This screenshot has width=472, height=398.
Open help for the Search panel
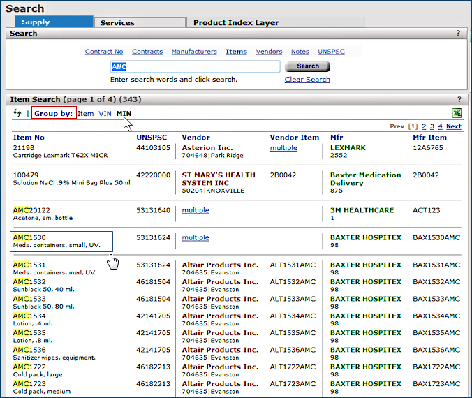pyautogui.click(x=458, y=34)
